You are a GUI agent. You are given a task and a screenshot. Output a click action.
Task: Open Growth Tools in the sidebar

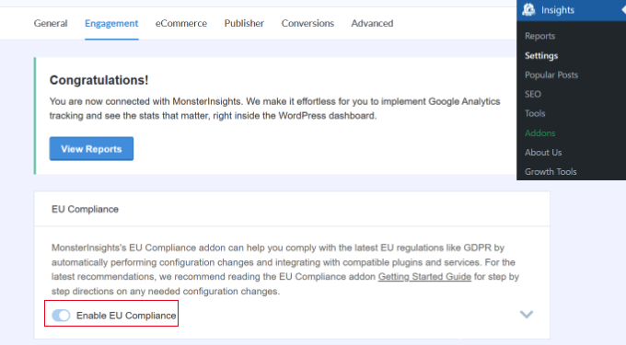click(551, 171)
